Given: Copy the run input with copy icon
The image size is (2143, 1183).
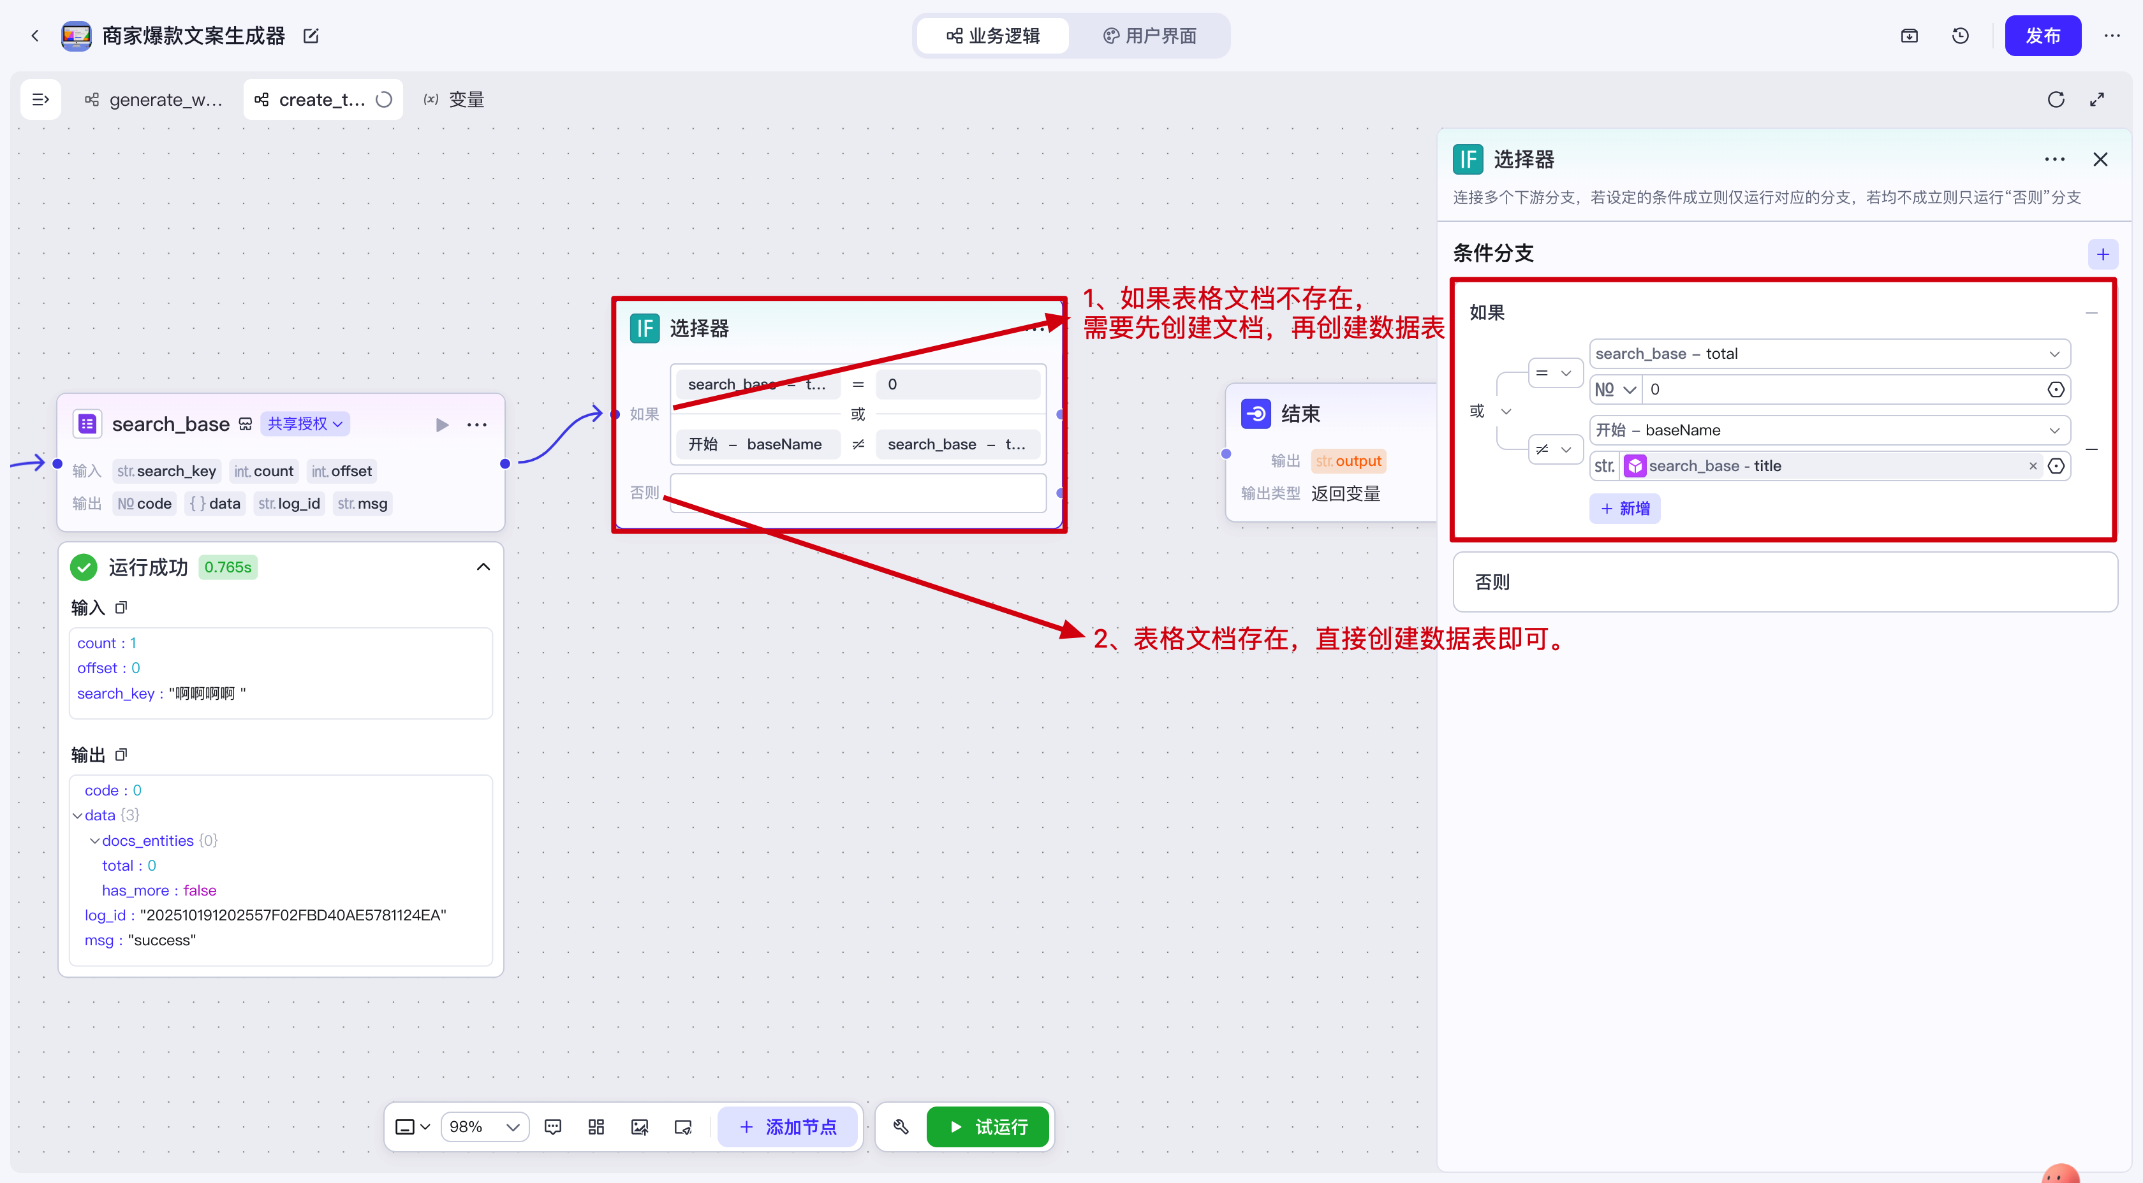Looking at the screenshot, I should pyautogui.click(x=121, y=607).
